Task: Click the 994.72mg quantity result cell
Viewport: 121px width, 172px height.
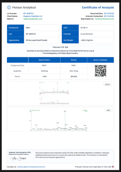Action: click(x=74, y=71)
